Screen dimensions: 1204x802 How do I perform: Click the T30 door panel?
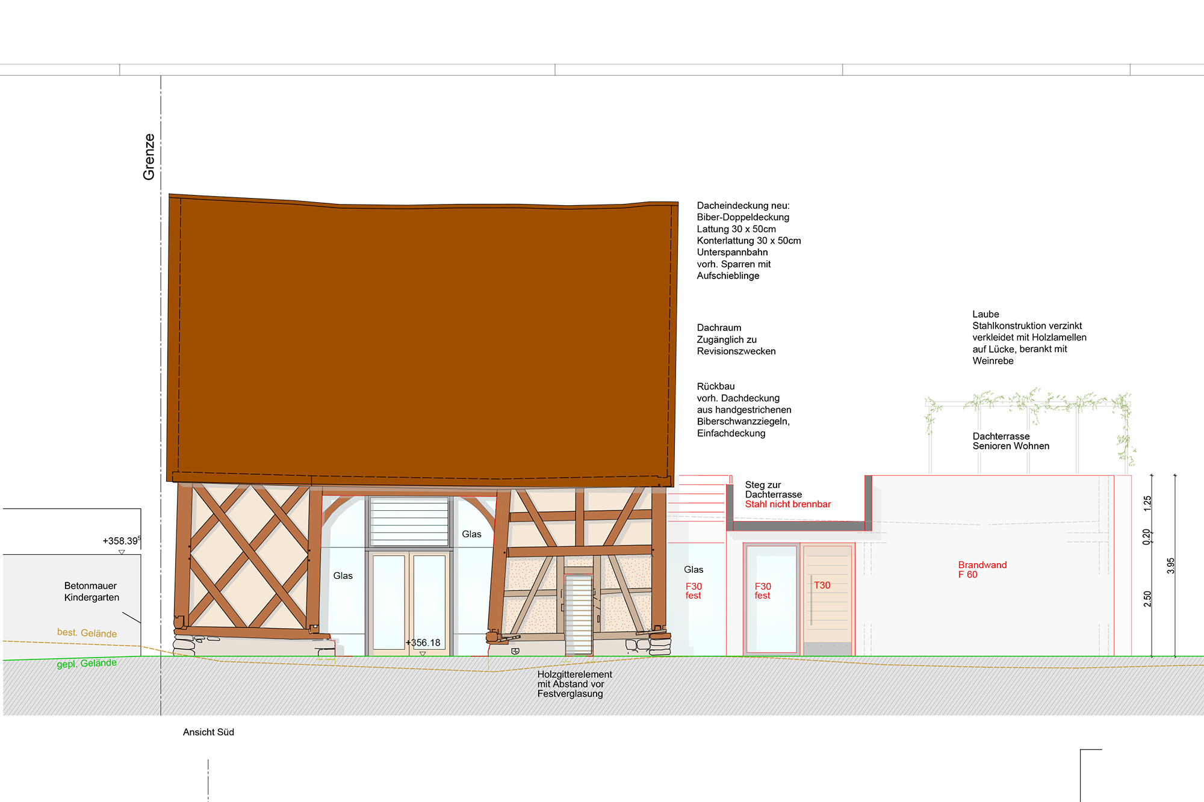pos(828,599)
